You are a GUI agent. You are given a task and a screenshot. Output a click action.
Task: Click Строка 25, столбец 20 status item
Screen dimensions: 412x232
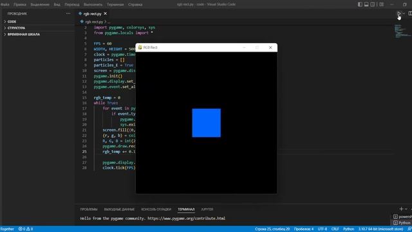click(272, 229)
